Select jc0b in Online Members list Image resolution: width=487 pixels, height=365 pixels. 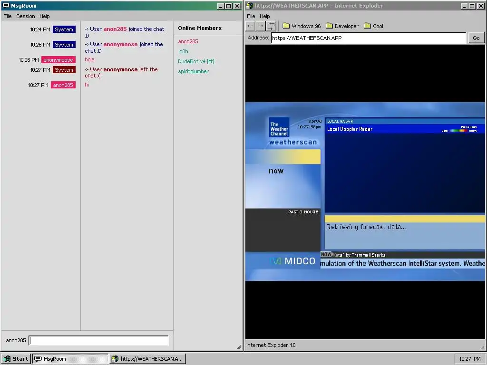[183, 51]
